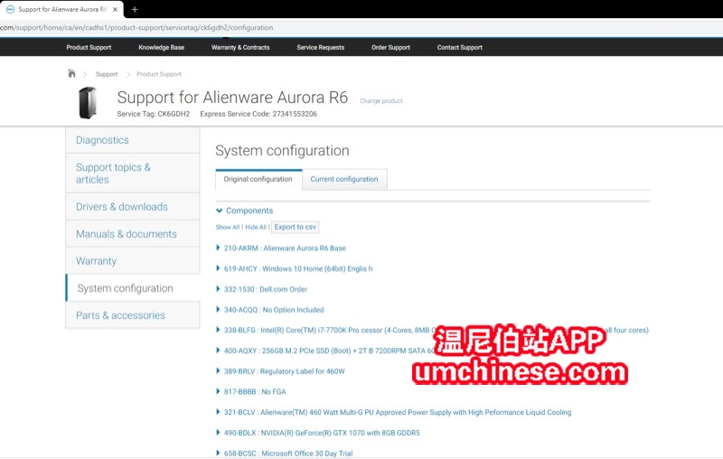Click the browser address bar URL
Image resolution: width=723 pixels, height=459 pixels.
tap(136, 28)
